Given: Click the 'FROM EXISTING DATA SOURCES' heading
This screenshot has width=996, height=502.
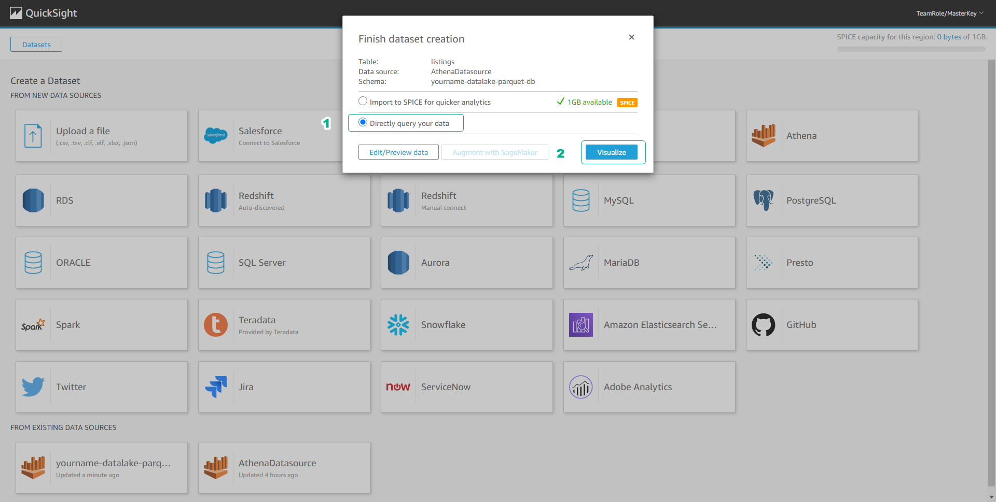Looking at the screenshot, I should [63, 427].
